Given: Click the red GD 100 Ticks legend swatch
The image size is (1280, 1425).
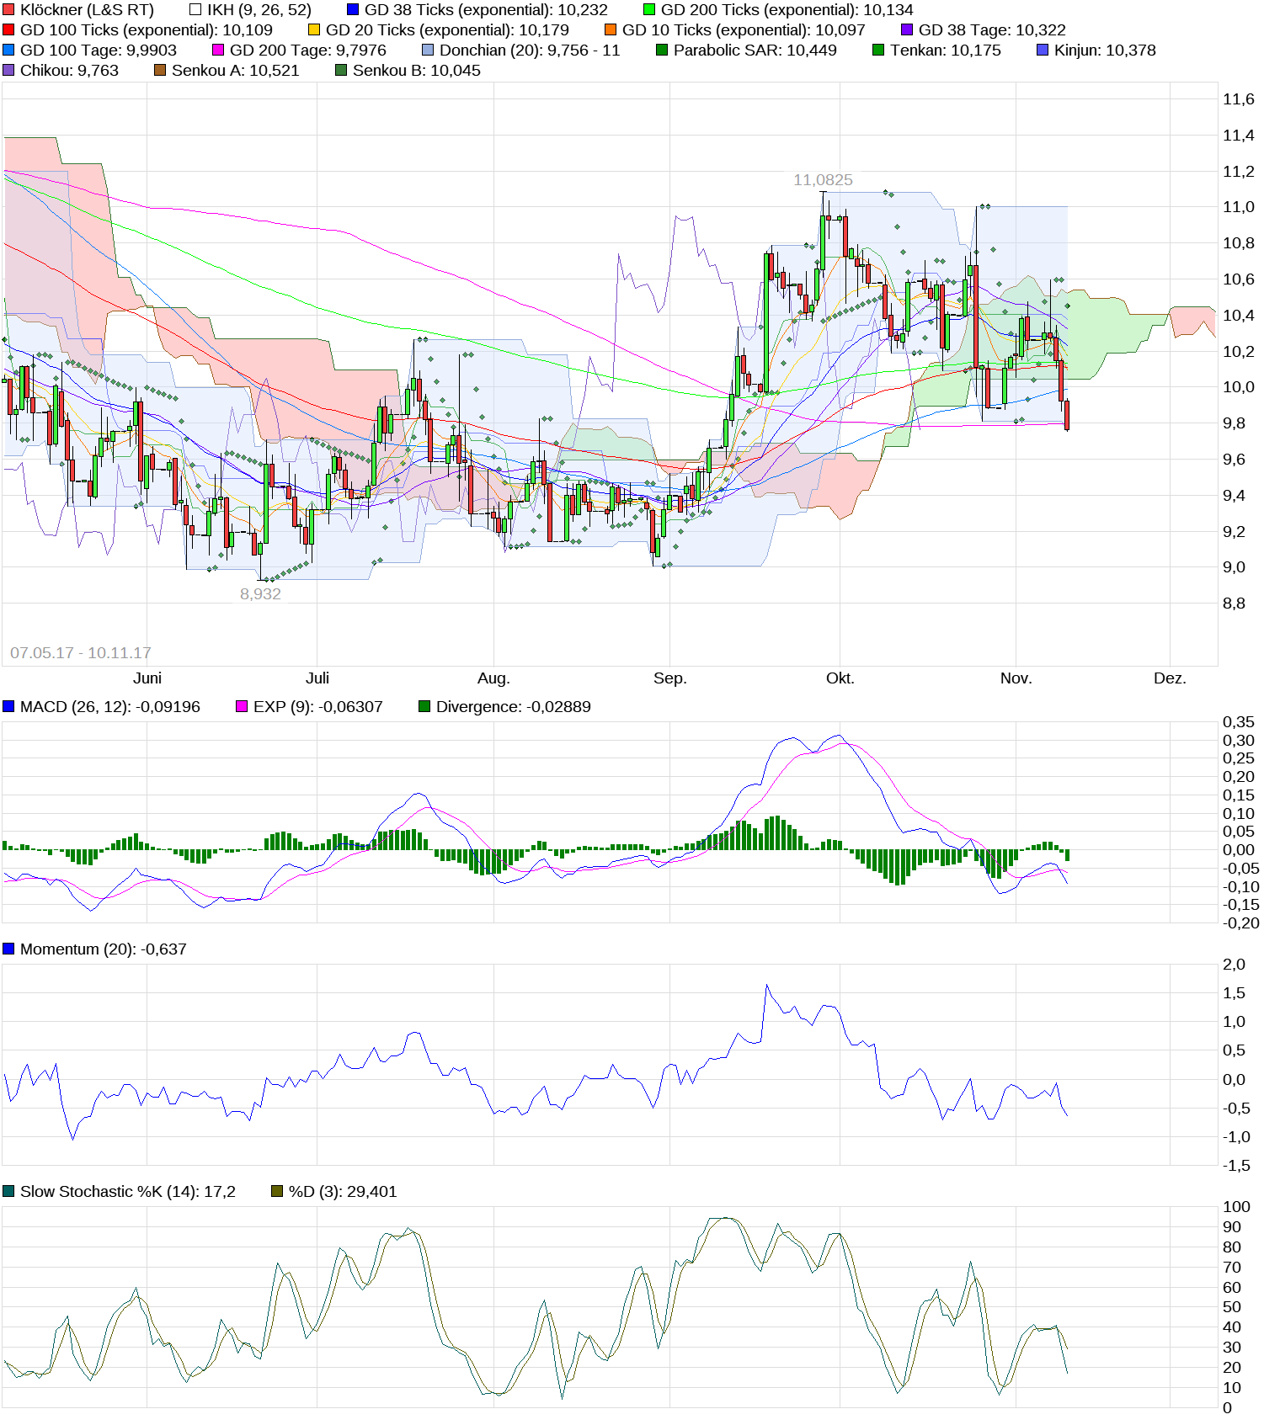Looking at the screenshot, I should 8,30.
